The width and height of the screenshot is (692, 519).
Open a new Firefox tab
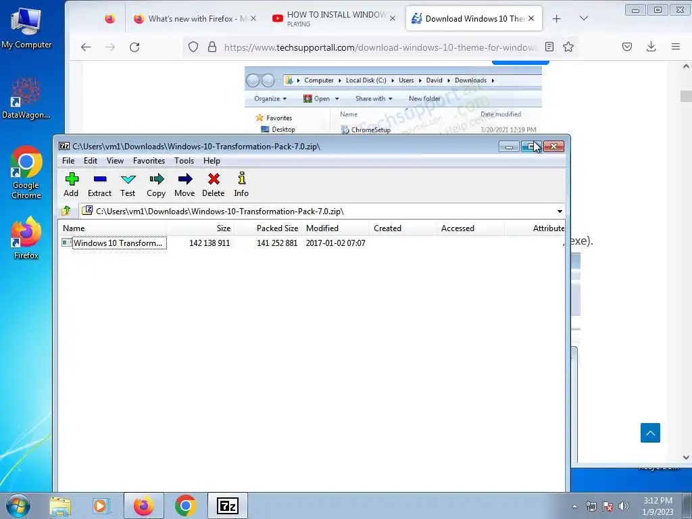point(557,18)
